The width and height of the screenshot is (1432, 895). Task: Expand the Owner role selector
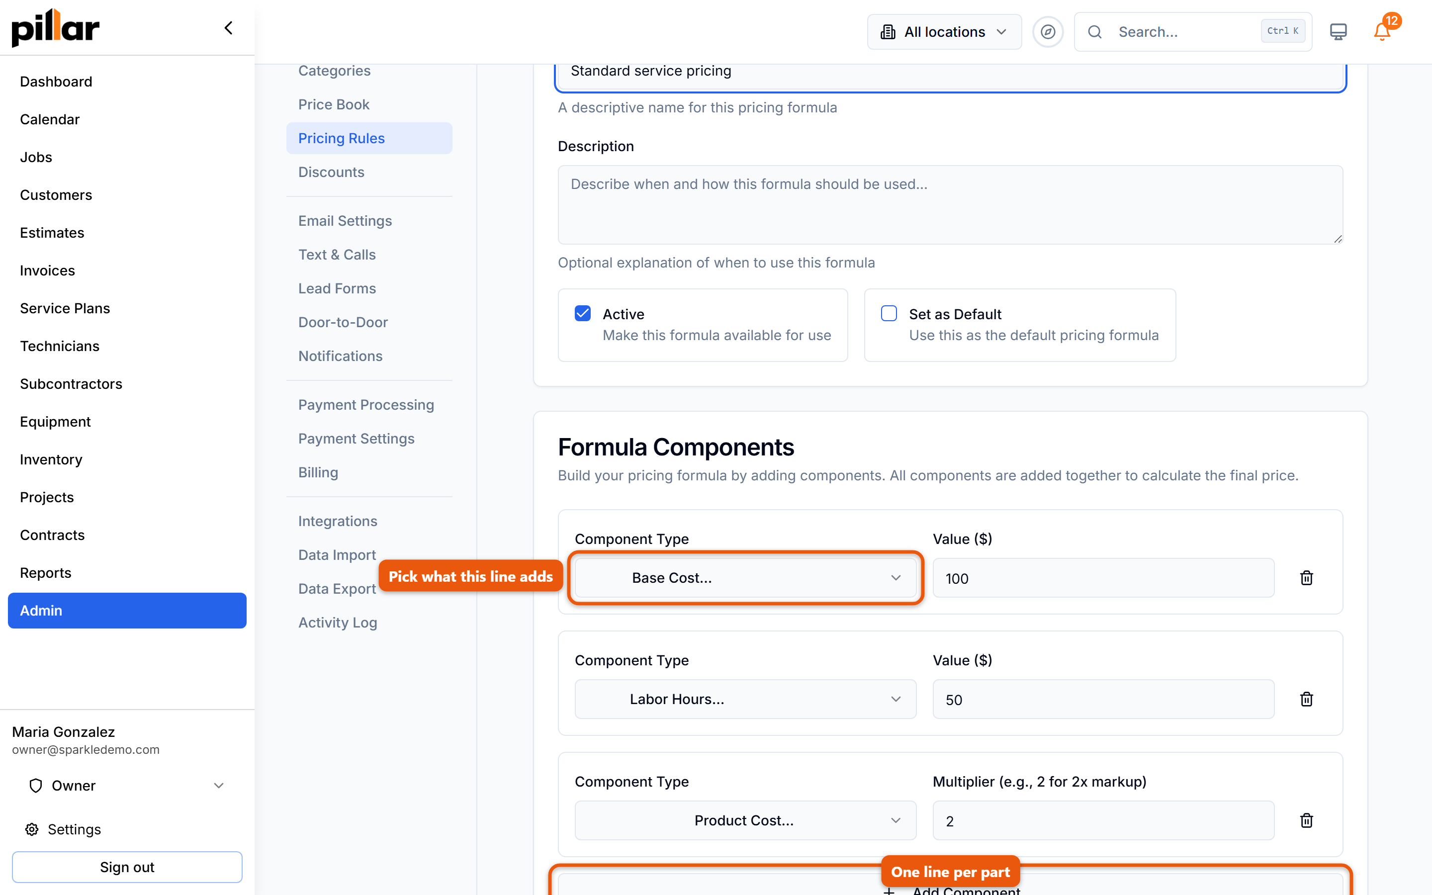(127, 786)
